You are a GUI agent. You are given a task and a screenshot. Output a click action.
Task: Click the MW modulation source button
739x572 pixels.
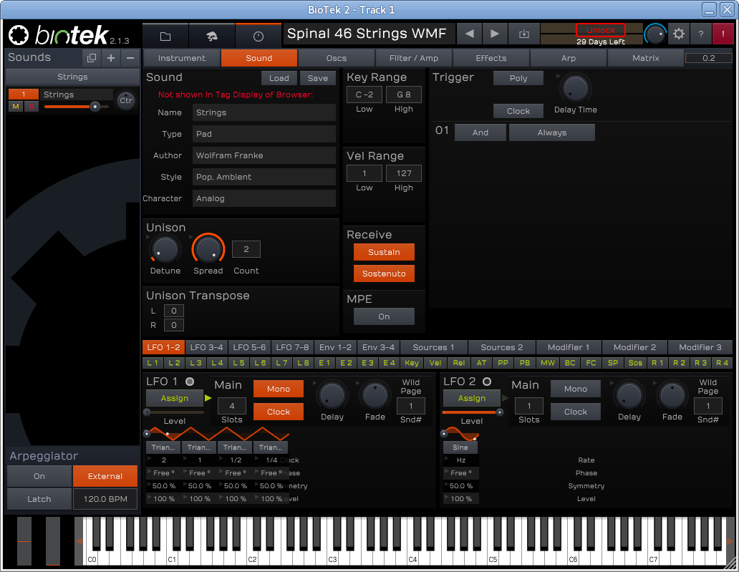[548, 363]
